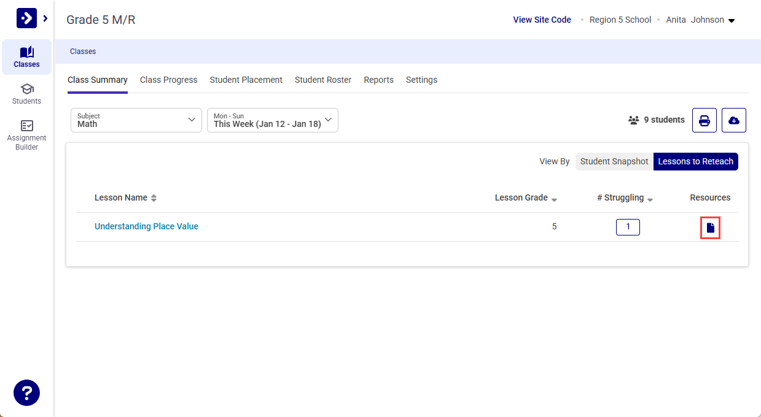Screen dimensions: 761x417
Task: Select the Lessons to Reteach view
Action: [x=695, y=161]
